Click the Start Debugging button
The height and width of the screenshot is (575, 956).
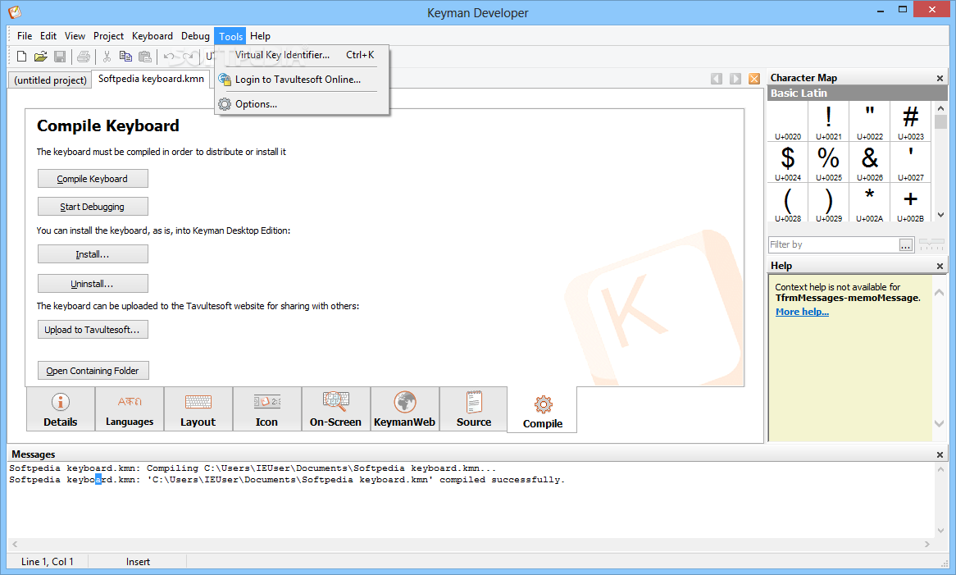[x=93, y=207]
